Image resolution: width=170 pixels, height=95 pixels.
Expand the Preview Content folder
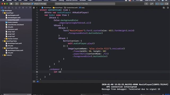pyautogui.click(x=5, y=39)
